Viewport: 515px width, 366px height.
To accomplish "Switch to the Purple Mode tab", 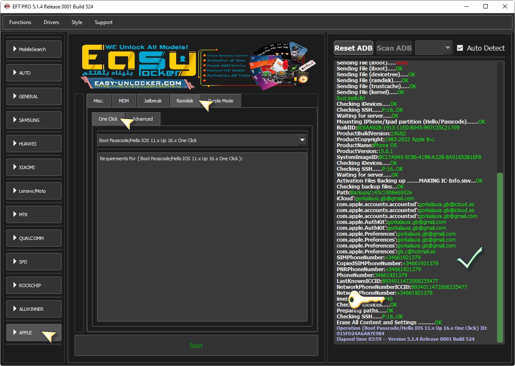I will click(221, 101).
